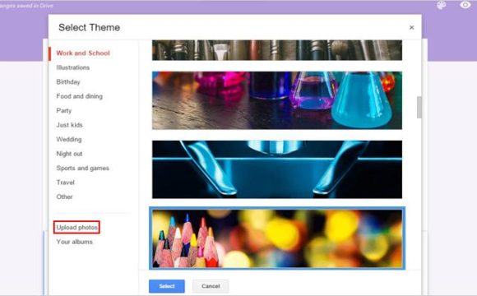This screenshot has width=477, height=296.
Task: Click the blue Select button
Action: click(x=167, y=286)
